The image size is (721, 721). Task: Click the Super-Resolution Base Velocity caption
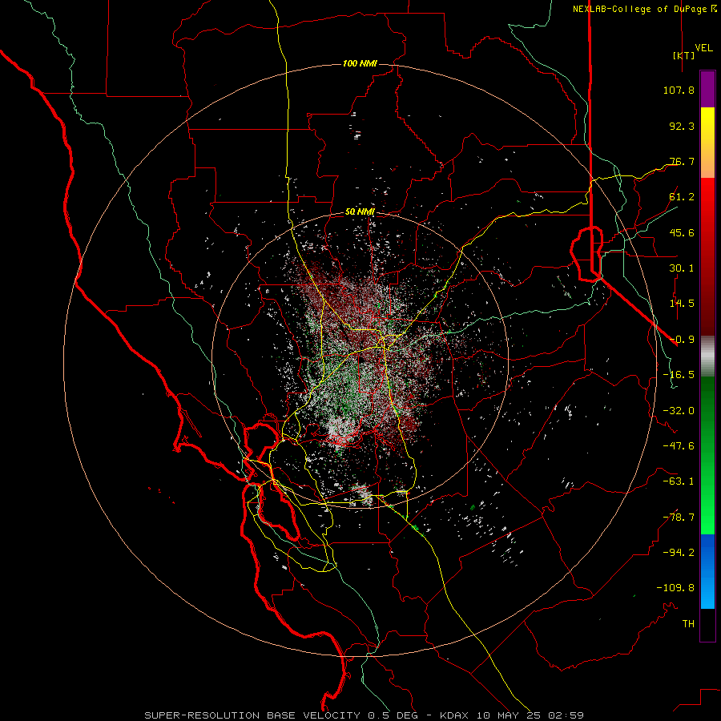[365, 715]
